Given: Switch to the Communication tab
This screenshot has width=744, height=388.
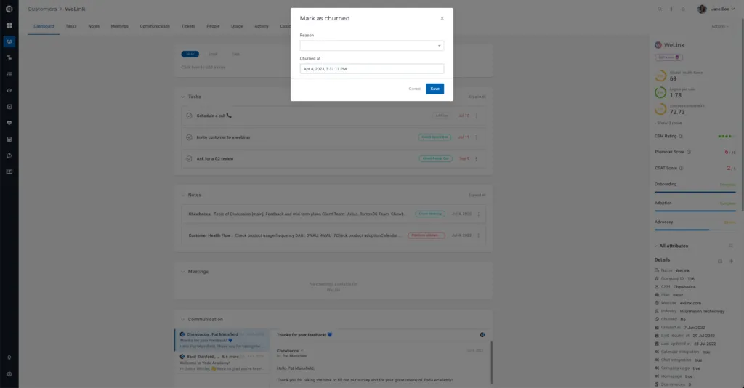Looking at the screenshot, I should coord(155,27).
